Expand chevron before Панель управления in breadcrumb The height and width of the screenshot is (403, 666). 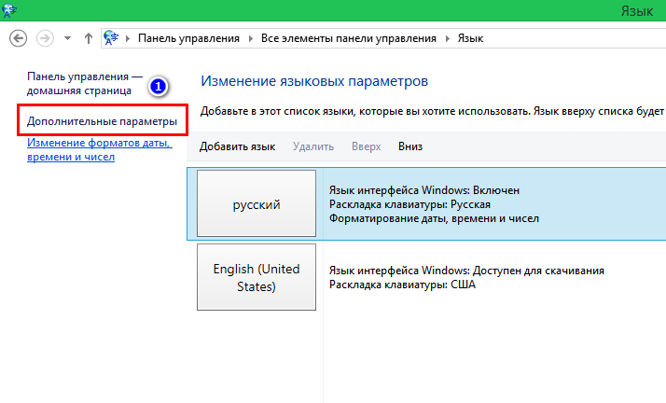tap(128, 38)
